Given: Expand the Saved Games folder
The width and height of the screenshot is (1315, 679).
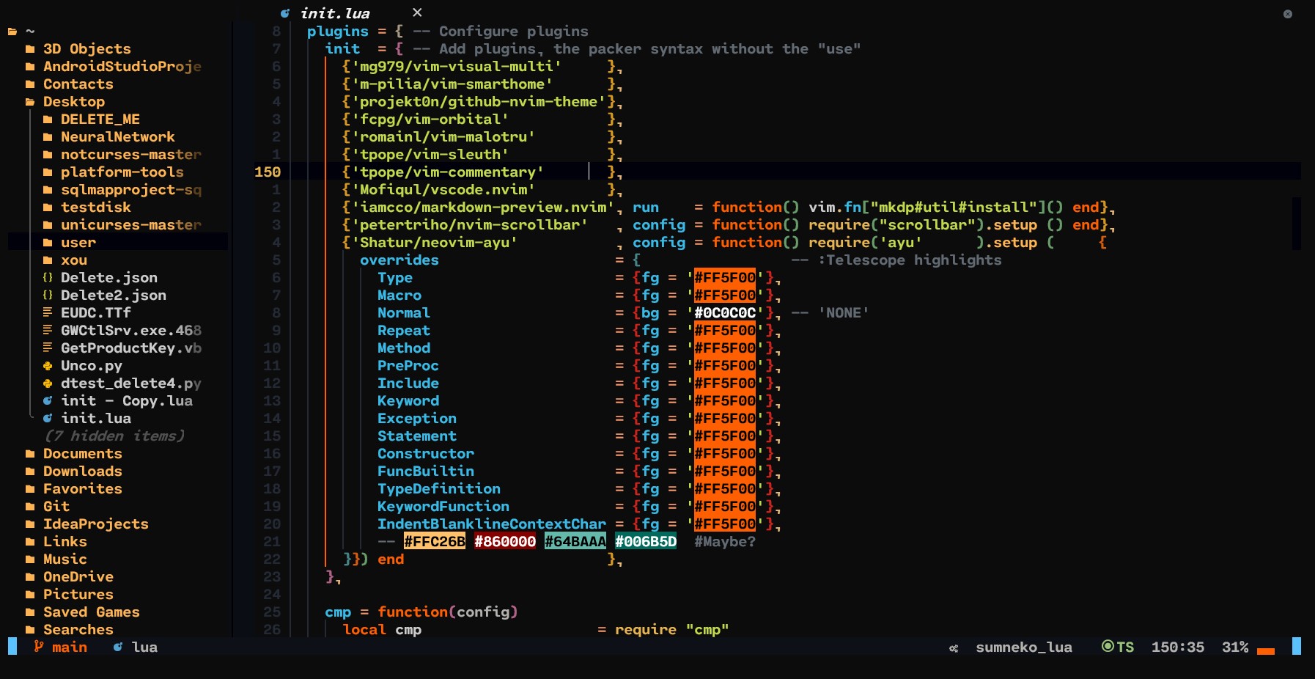Looking at the screenshot, I should [91, 612].
